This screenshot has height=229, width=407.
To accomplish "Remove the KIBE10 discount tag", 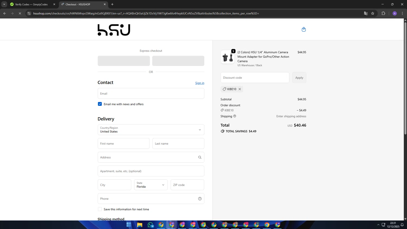I will pos(240,89).
